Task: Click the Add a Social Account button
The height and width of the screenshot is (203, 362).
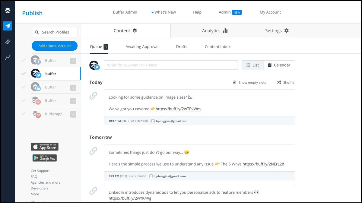Action: click(55, 46)
